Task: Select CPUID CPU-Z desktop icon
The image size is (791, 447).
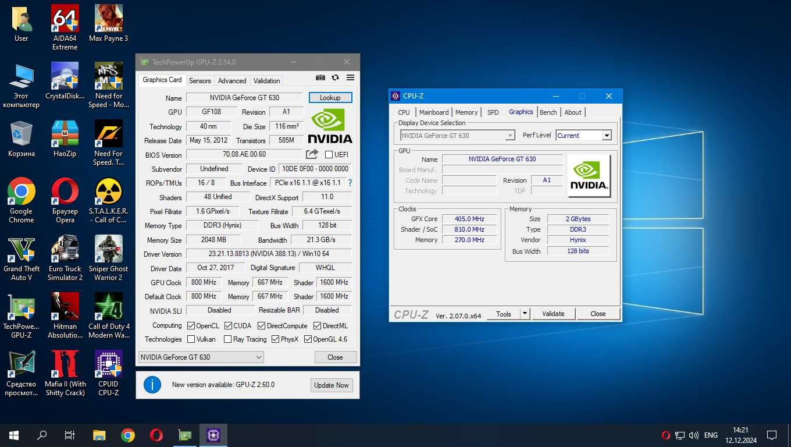Action: (x=109, y=373)
